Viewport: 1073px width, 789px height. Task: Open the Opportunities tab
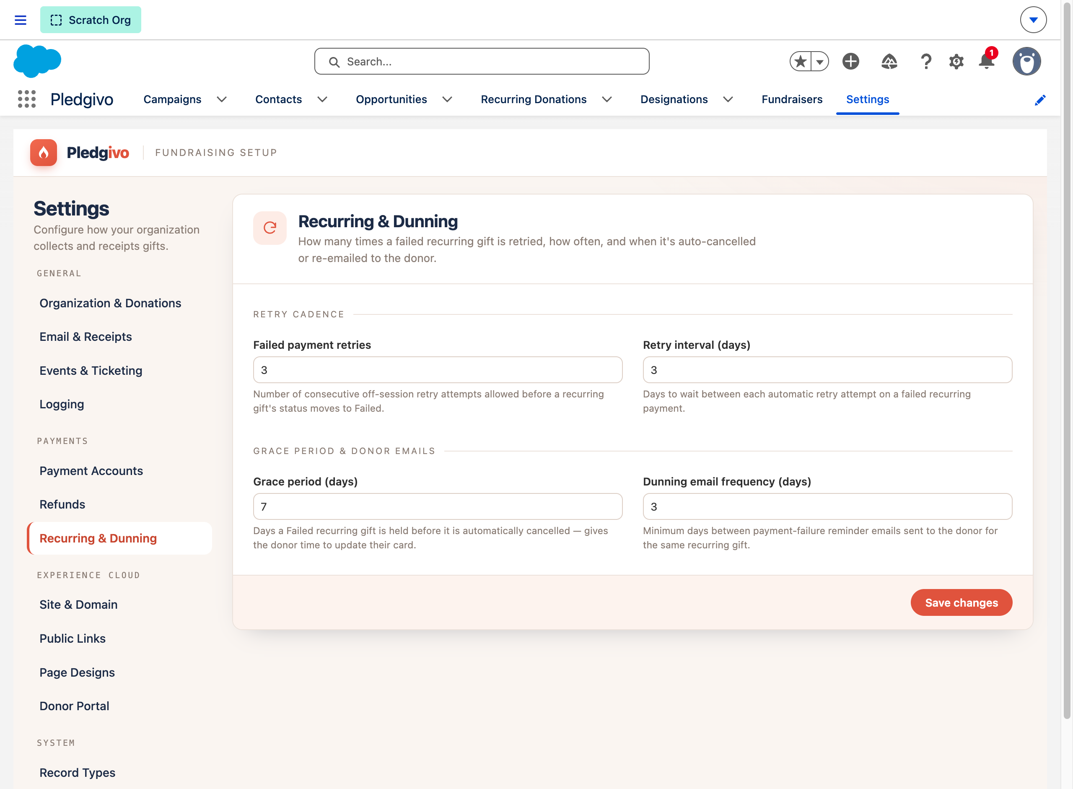click(x=391, y=99)
